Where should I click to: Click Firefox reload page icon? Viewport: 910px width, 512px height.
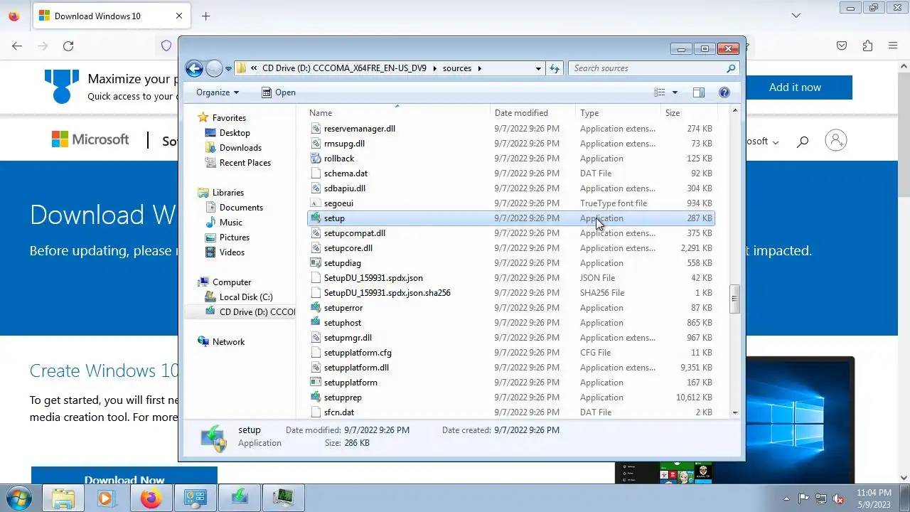coord(68,46)
